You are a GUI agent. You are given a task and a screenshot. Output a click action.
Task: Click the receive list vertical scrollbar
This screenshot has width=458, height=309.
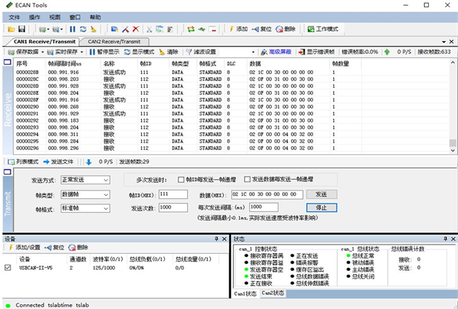coord(452,104)
